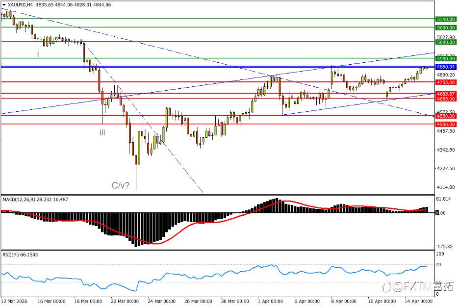
Task: Click the 24 Mar 00:00 date label
Action: (x=162, y=301)
